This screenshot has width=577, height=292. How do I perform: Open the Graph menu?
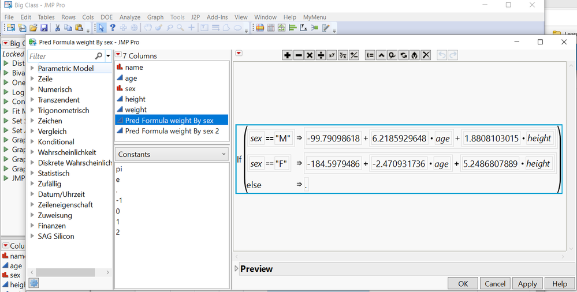click(x=155, y=17)
